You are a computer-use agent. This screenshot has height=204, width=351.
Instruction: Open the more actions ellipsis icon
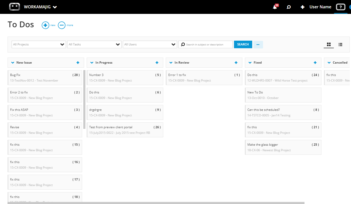pyautogui.click(x=62, y=25)
